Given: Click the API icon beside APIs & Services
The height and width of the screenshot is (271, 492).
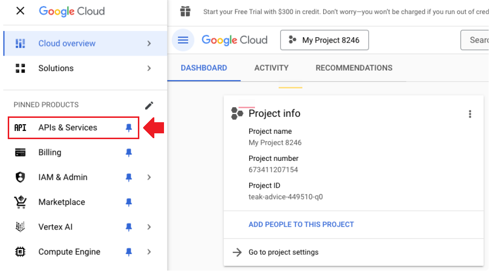Looking at the screenshot, I should click(20, 128).
